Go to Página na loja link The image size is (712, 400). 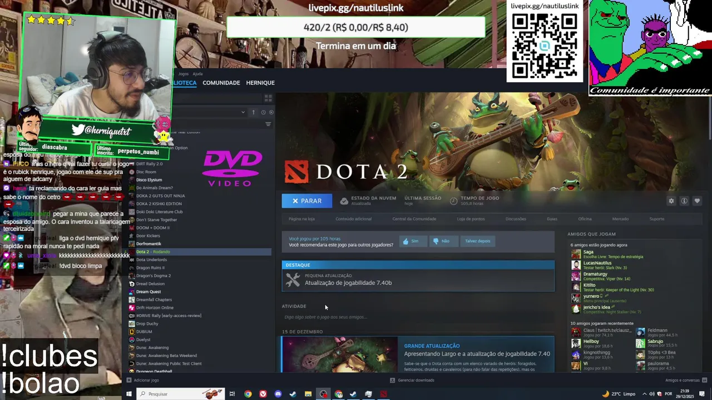tap(301, 219)
